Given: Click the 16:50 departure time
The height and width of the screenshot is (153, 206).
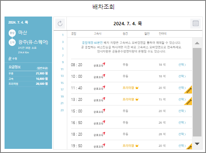Looking at the screenshot, I should click(x=76, y=123).
